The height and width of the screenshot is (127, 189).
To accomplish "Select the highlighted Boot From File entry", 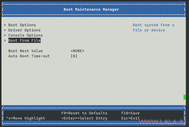I will click(x=24, y=41).
